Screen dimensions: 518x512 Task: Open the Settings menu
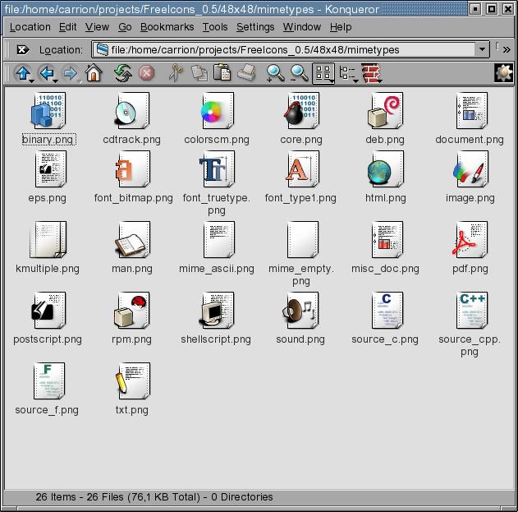[x=255, y=27]
